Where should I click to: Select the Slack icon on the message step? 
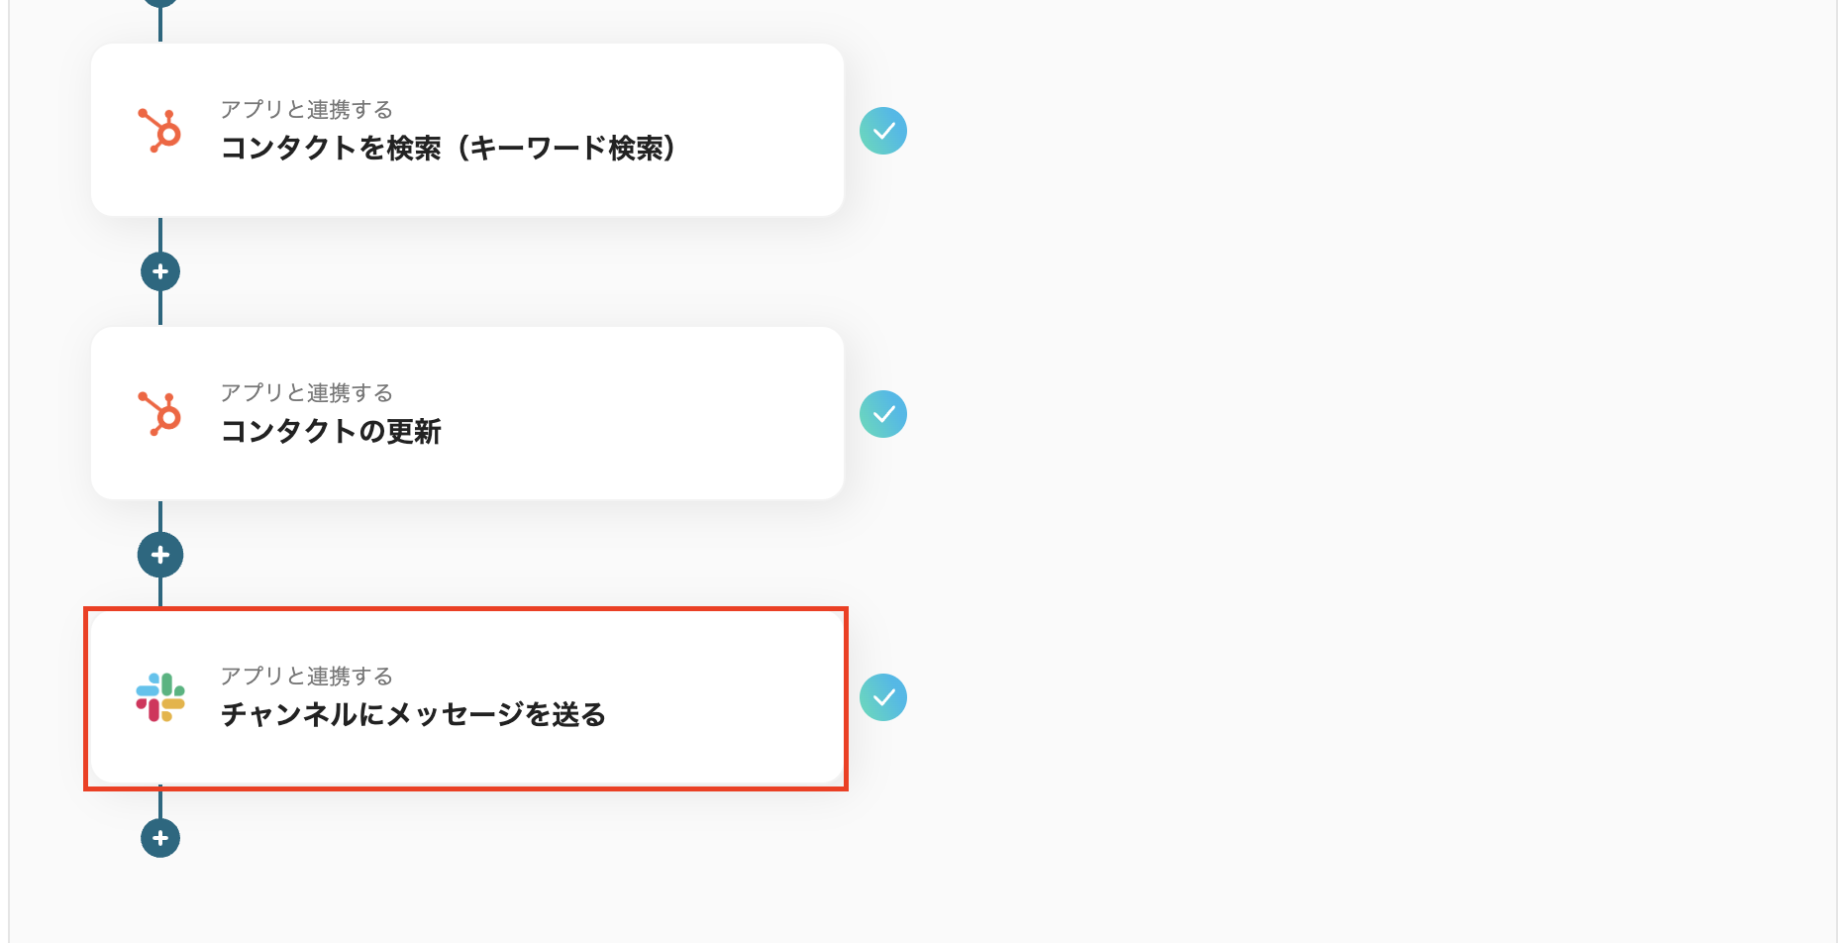tap(160, 698)
